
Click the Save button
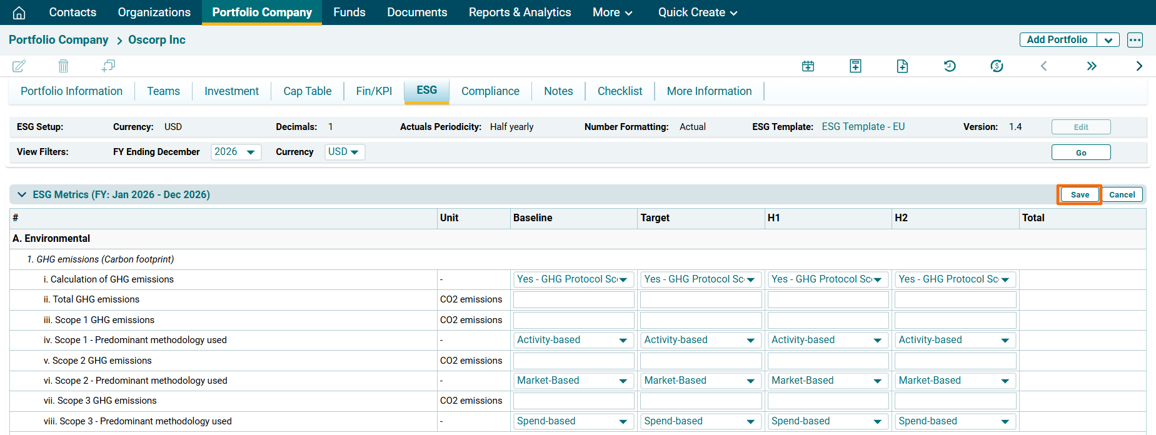[x=1079, y=195]
